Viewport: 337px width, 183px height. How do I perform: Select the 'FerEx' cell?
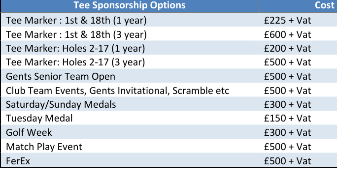(130, 160)
